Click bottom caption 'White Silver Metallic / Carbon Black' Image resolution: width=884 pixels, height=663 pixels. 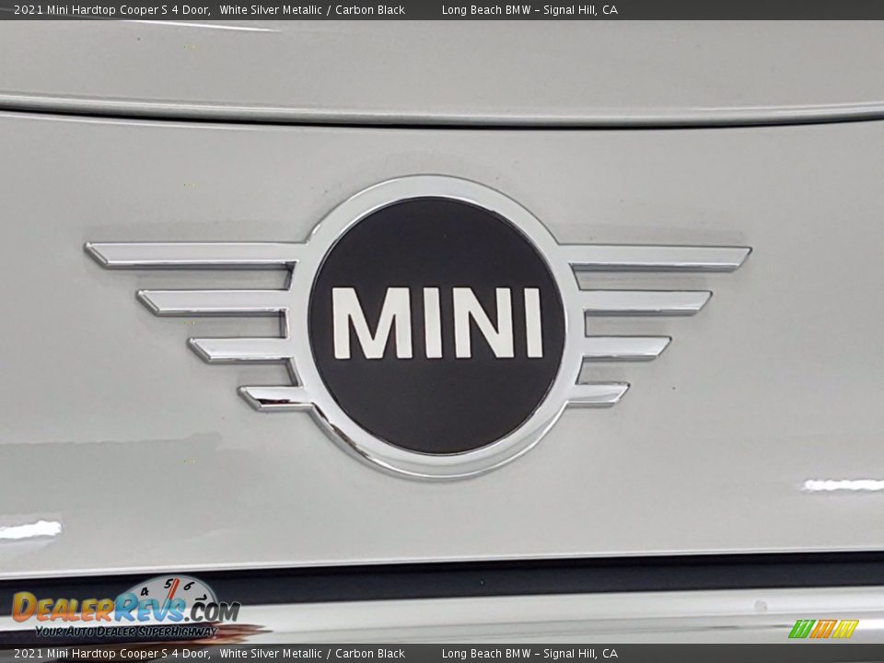coord(312,654)
